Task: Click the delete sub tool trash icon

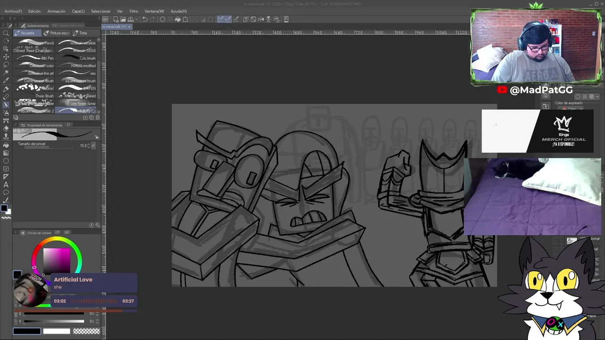Action: (98, 118)
